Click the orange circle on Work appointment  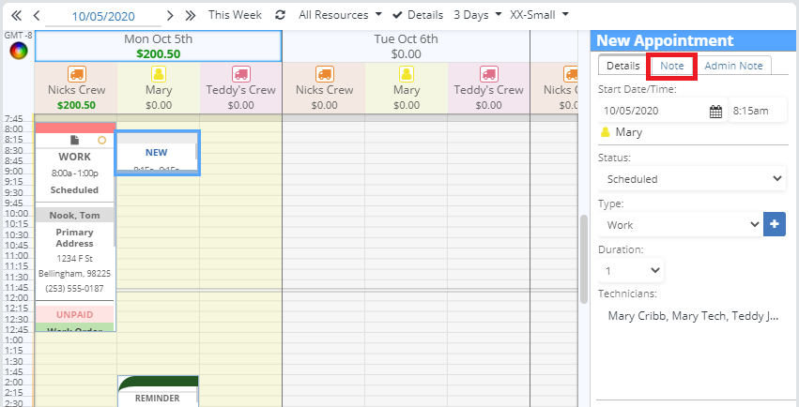pyautogui.click(x=101, y=140)
